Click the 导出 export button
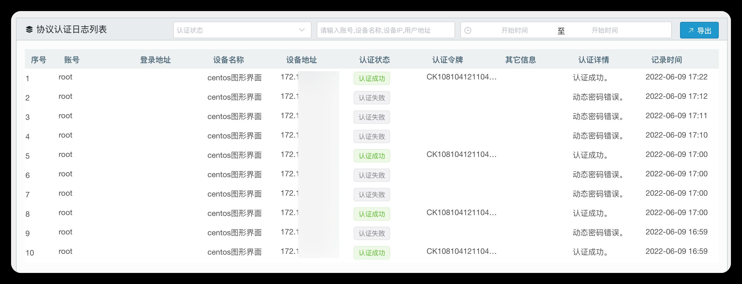This screenshot has height=284, width=742. point(699,30)
